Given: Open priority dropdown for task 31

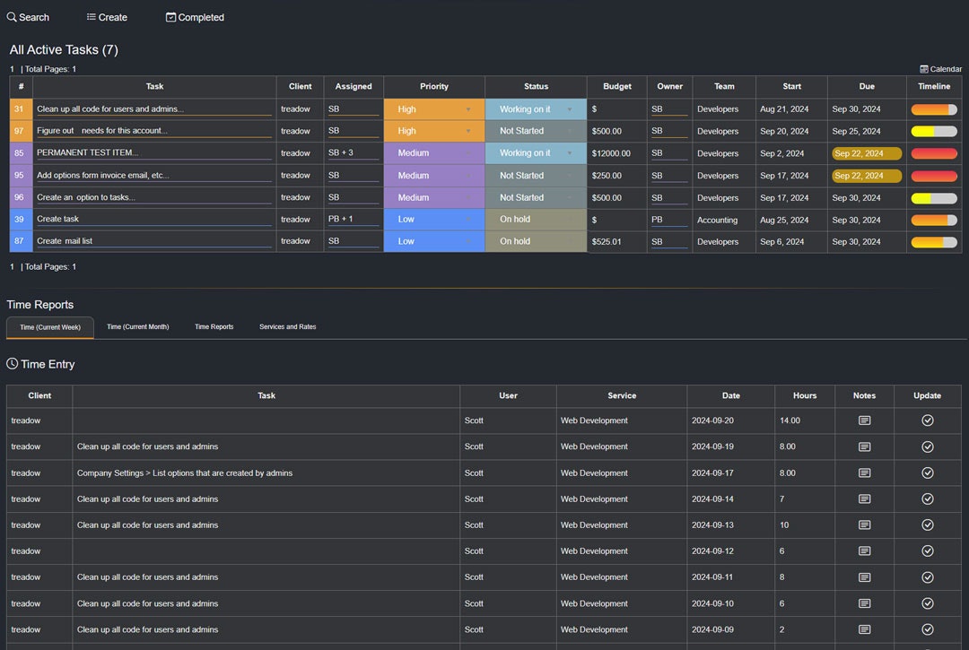Looking at the screenshot, I should (x=434, y=109).
